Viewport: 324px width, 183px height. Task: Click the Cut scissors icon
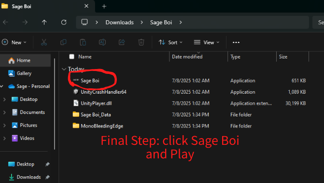pyautogui.click(x=44, y=42)
